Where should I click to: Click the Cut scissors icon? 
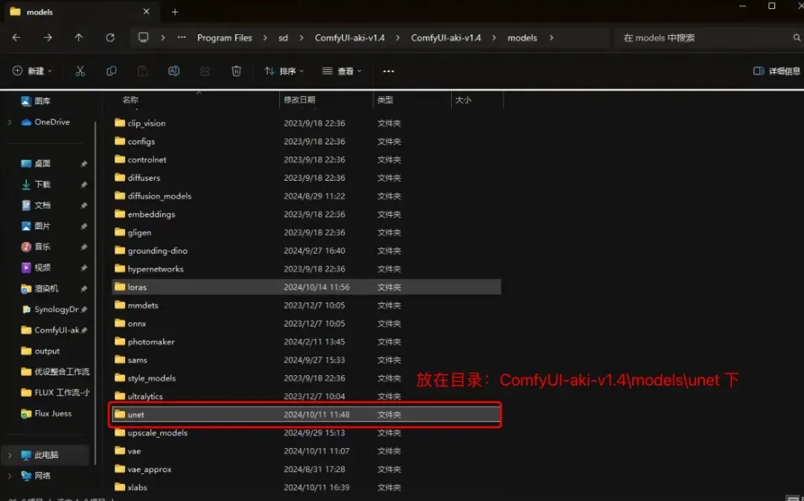pyautogui.click(x=80, y=71)
